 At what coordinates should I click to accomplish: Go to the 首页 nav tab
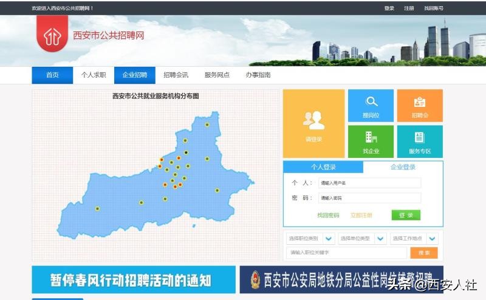click(52, 75)
